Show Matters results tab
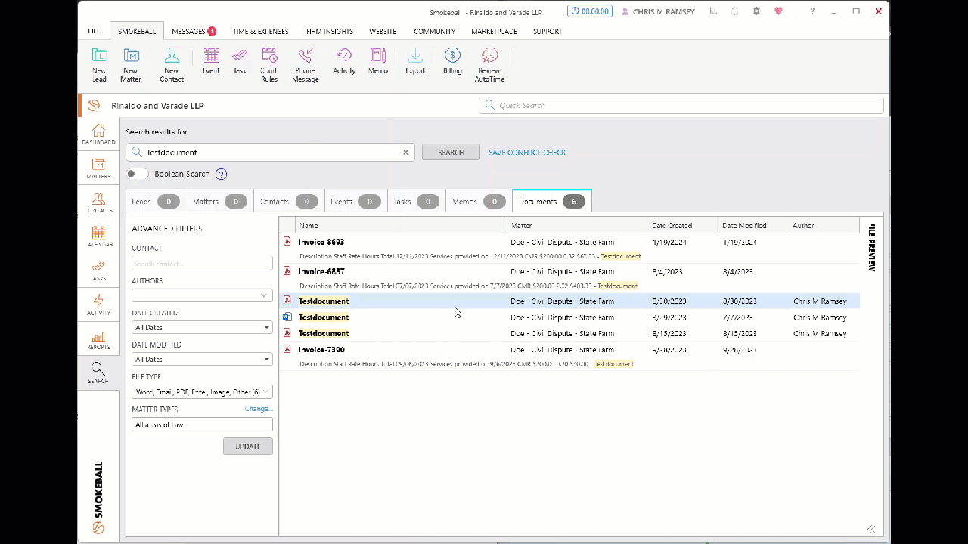Screen dimensions: 968x544 tap(219, 202)
